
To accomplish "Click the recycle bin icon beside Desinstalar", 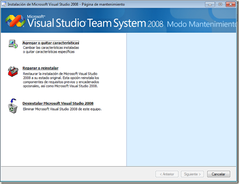I will tap(13, 106).
